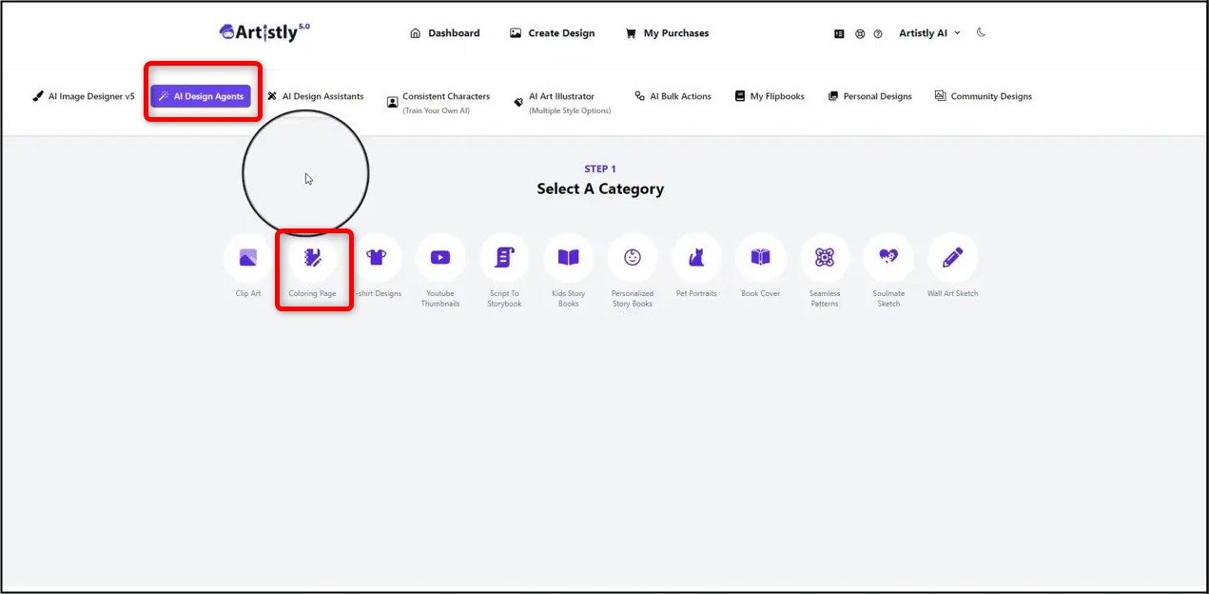Select the Pet Portraits cat icon

[696, 258]
